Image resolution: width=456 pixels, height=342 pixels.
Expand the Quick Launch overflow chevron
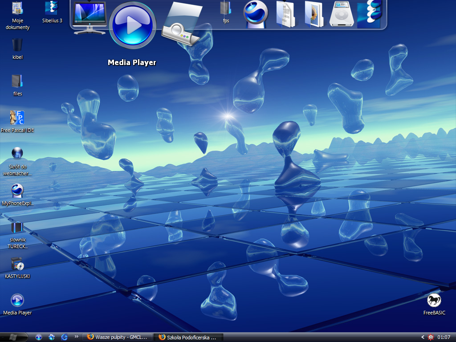click(76, 337)
